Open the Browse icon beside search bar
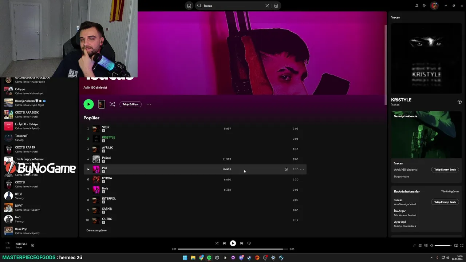This screenshot has height=262, width=466. (x=276, y=6)
